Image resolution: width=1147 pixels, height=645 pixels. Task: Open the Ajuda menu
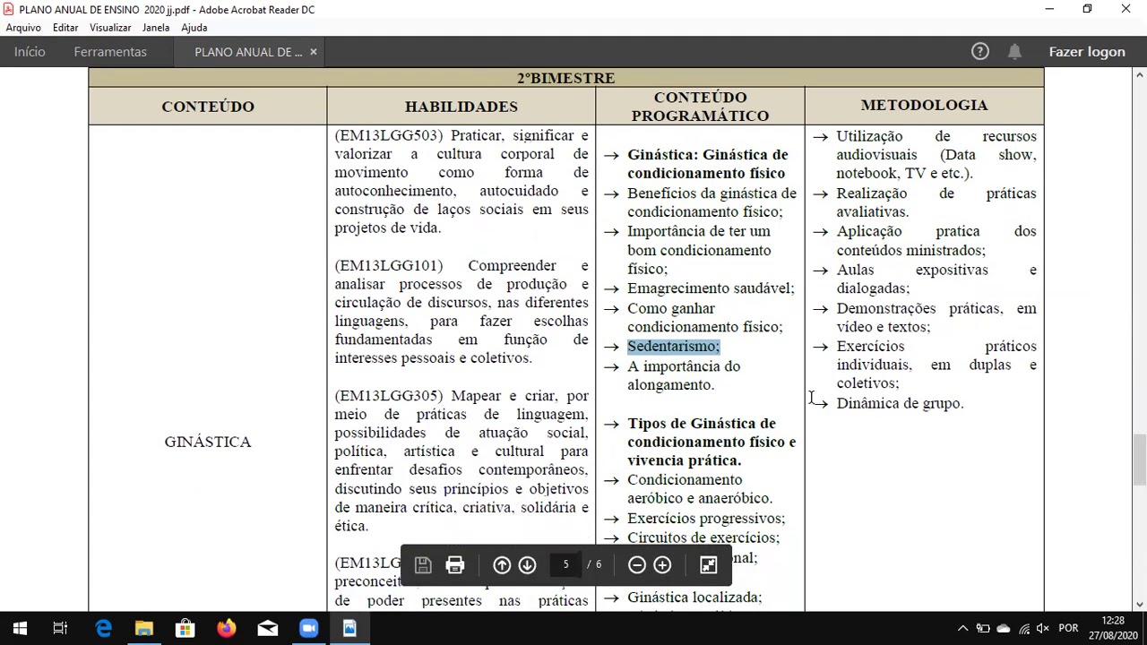coord(194,28)
